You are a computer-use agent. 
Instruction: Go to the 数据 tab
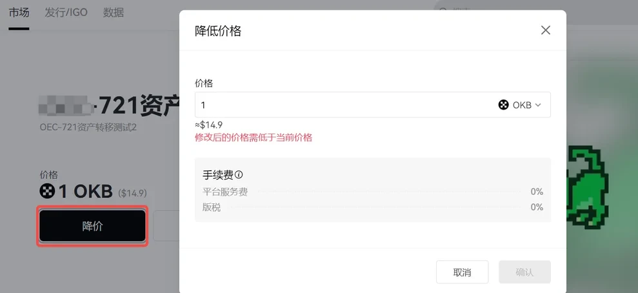(x=114, y=12)
